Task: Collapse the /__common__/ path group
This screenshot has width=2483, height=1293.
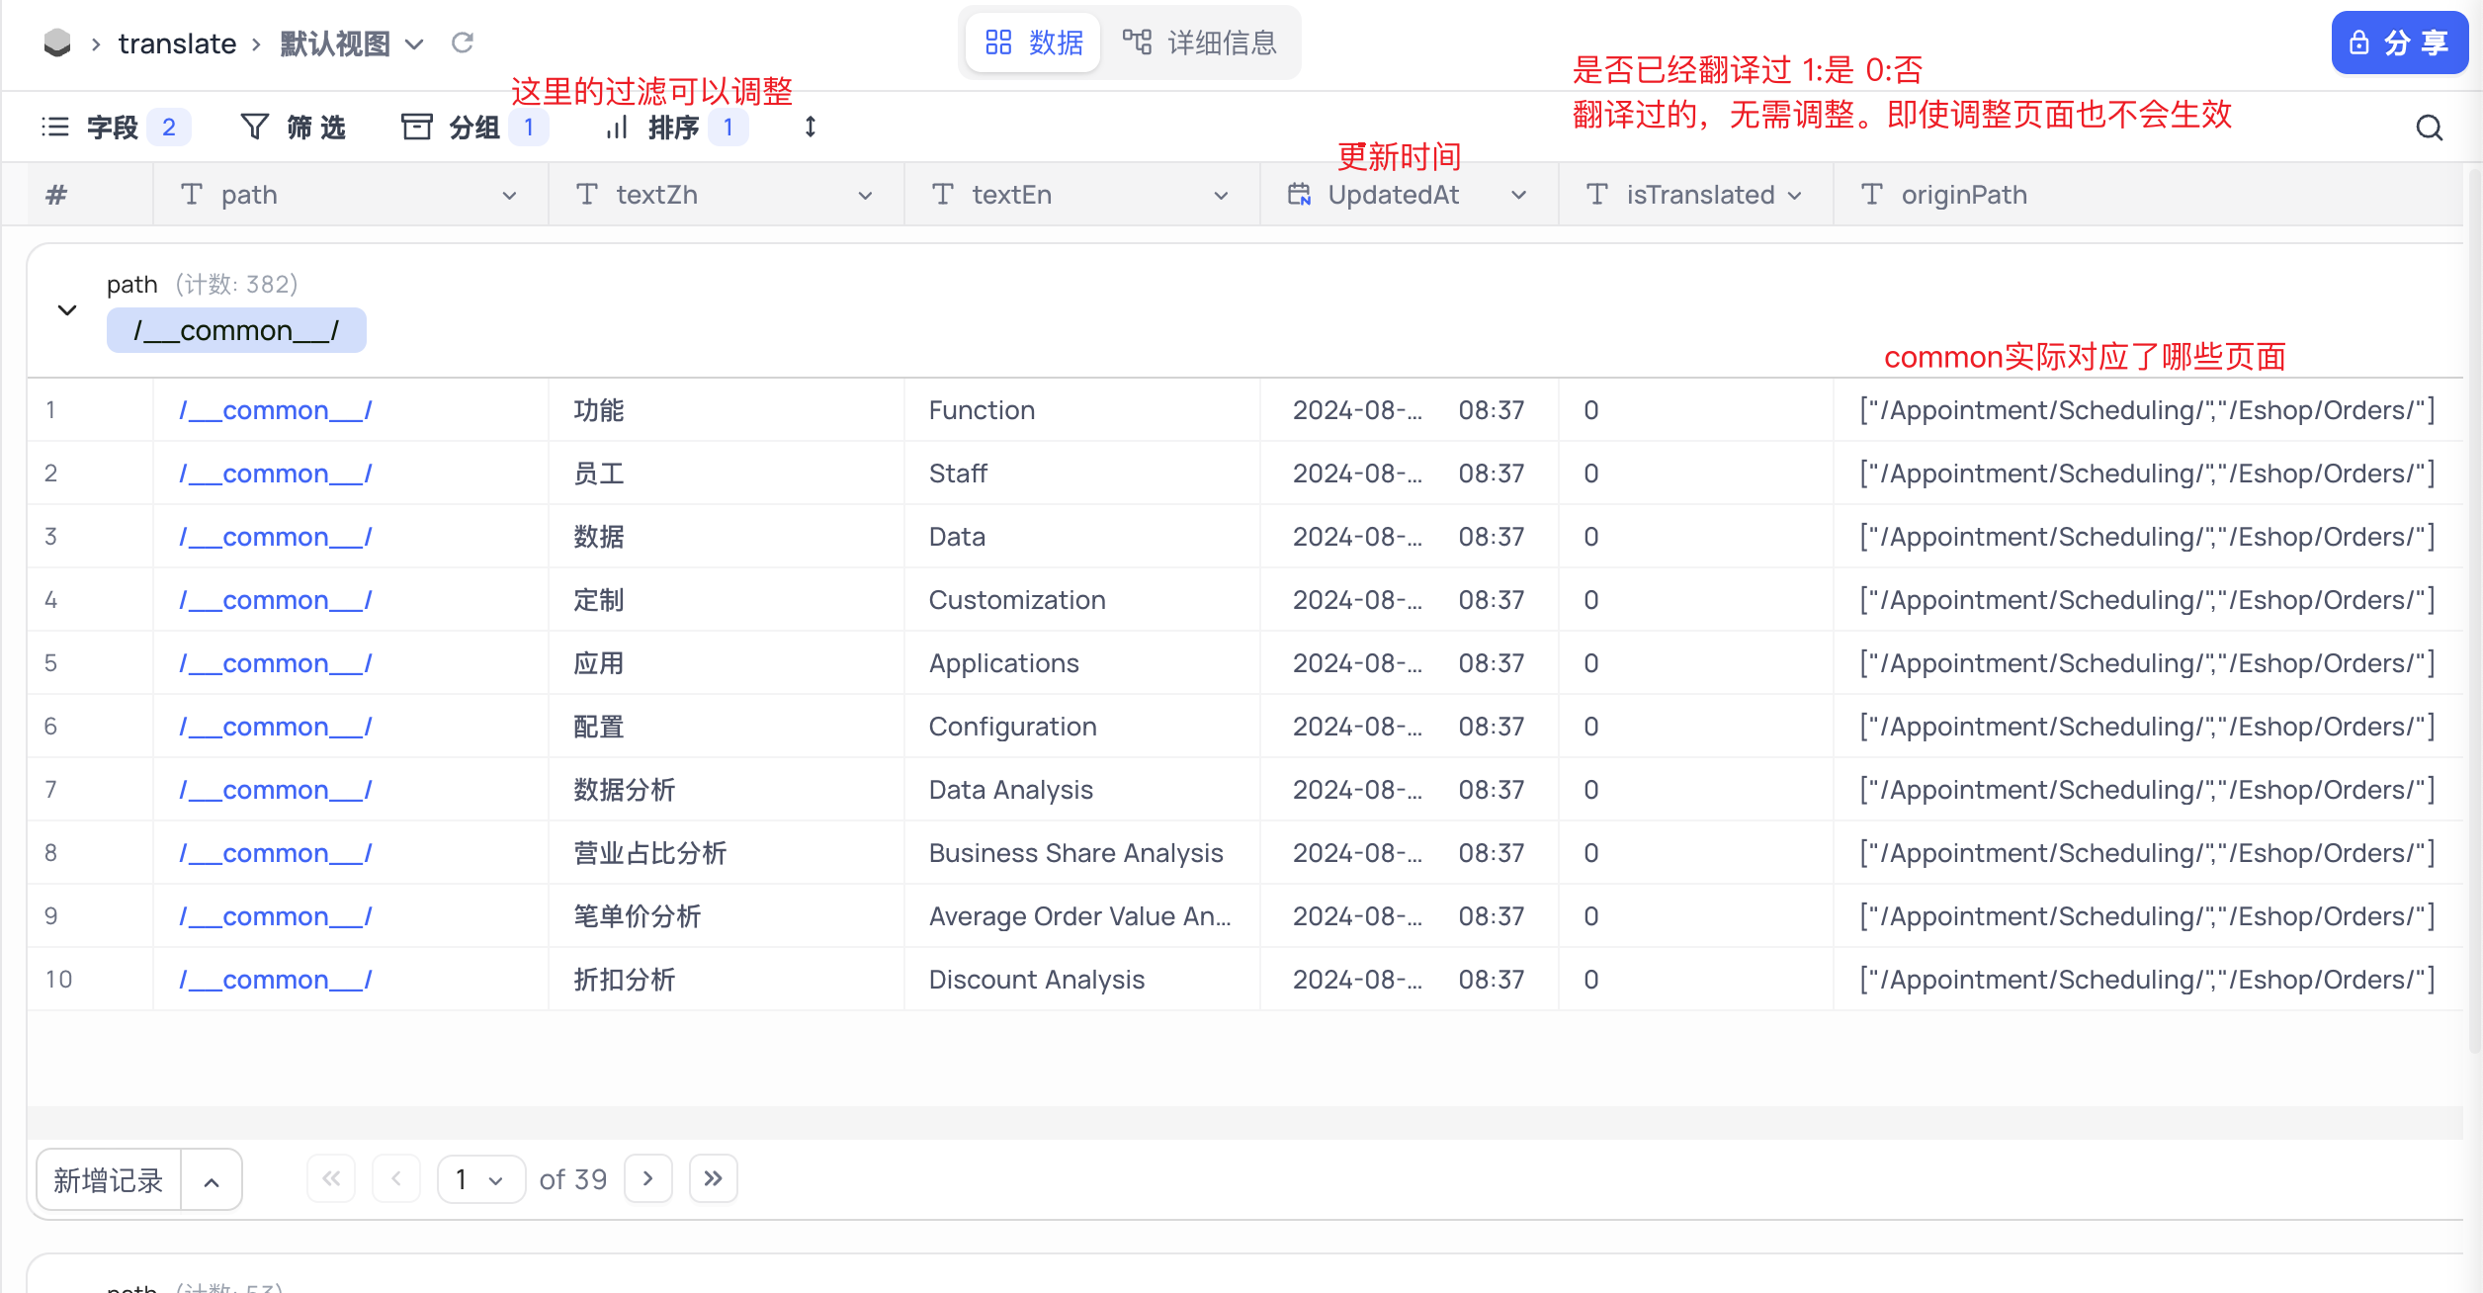Action: 67,310
